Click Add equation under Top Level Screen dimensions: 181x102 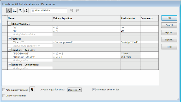[x=30, y=60]
